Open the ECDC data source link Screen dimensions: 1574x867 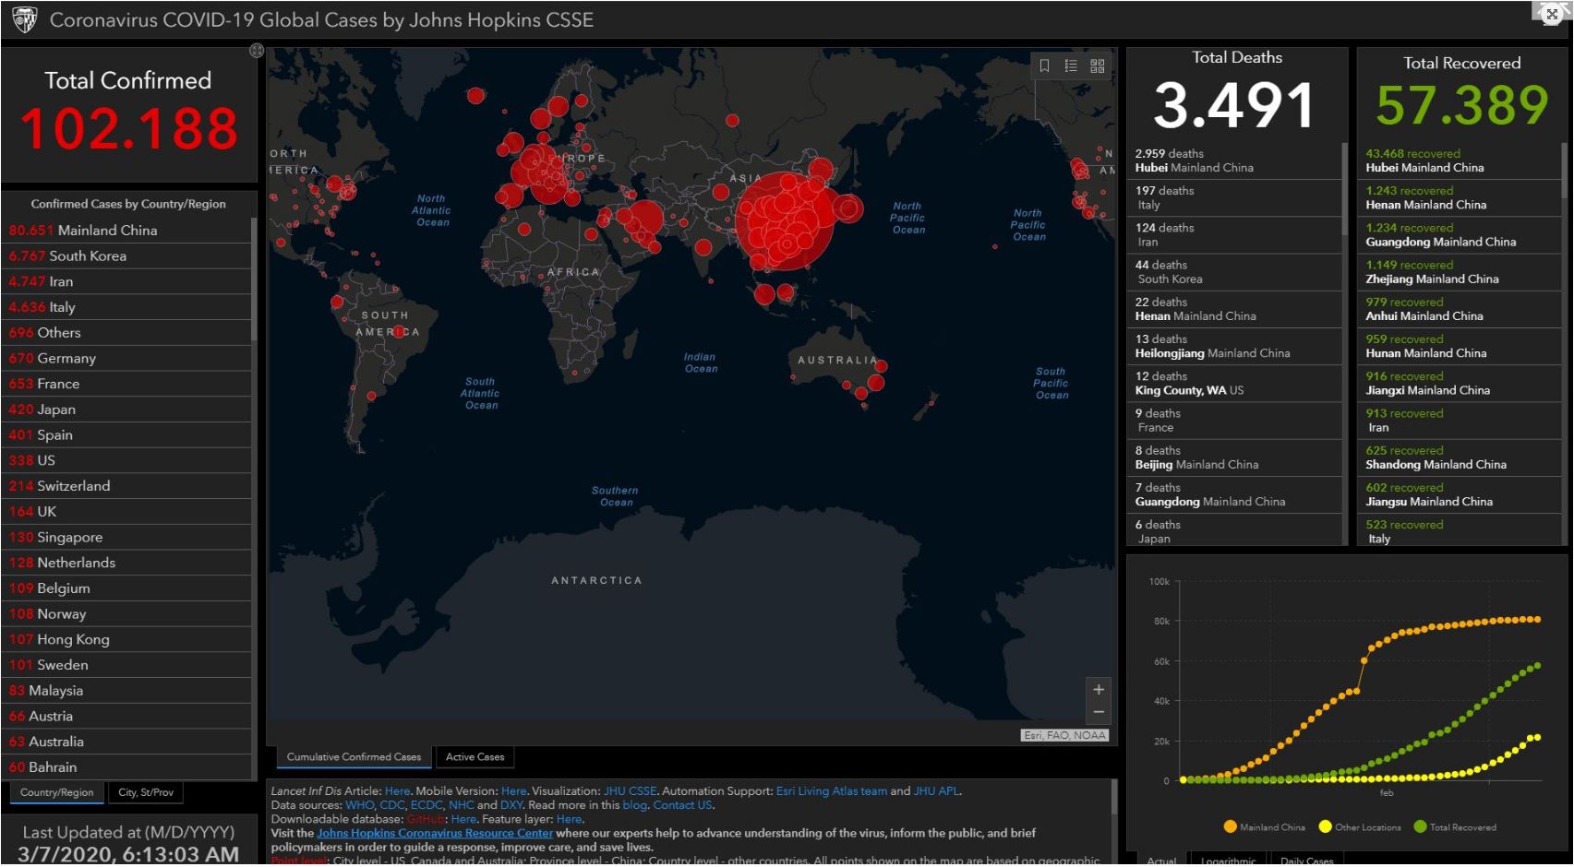(427, 805)
